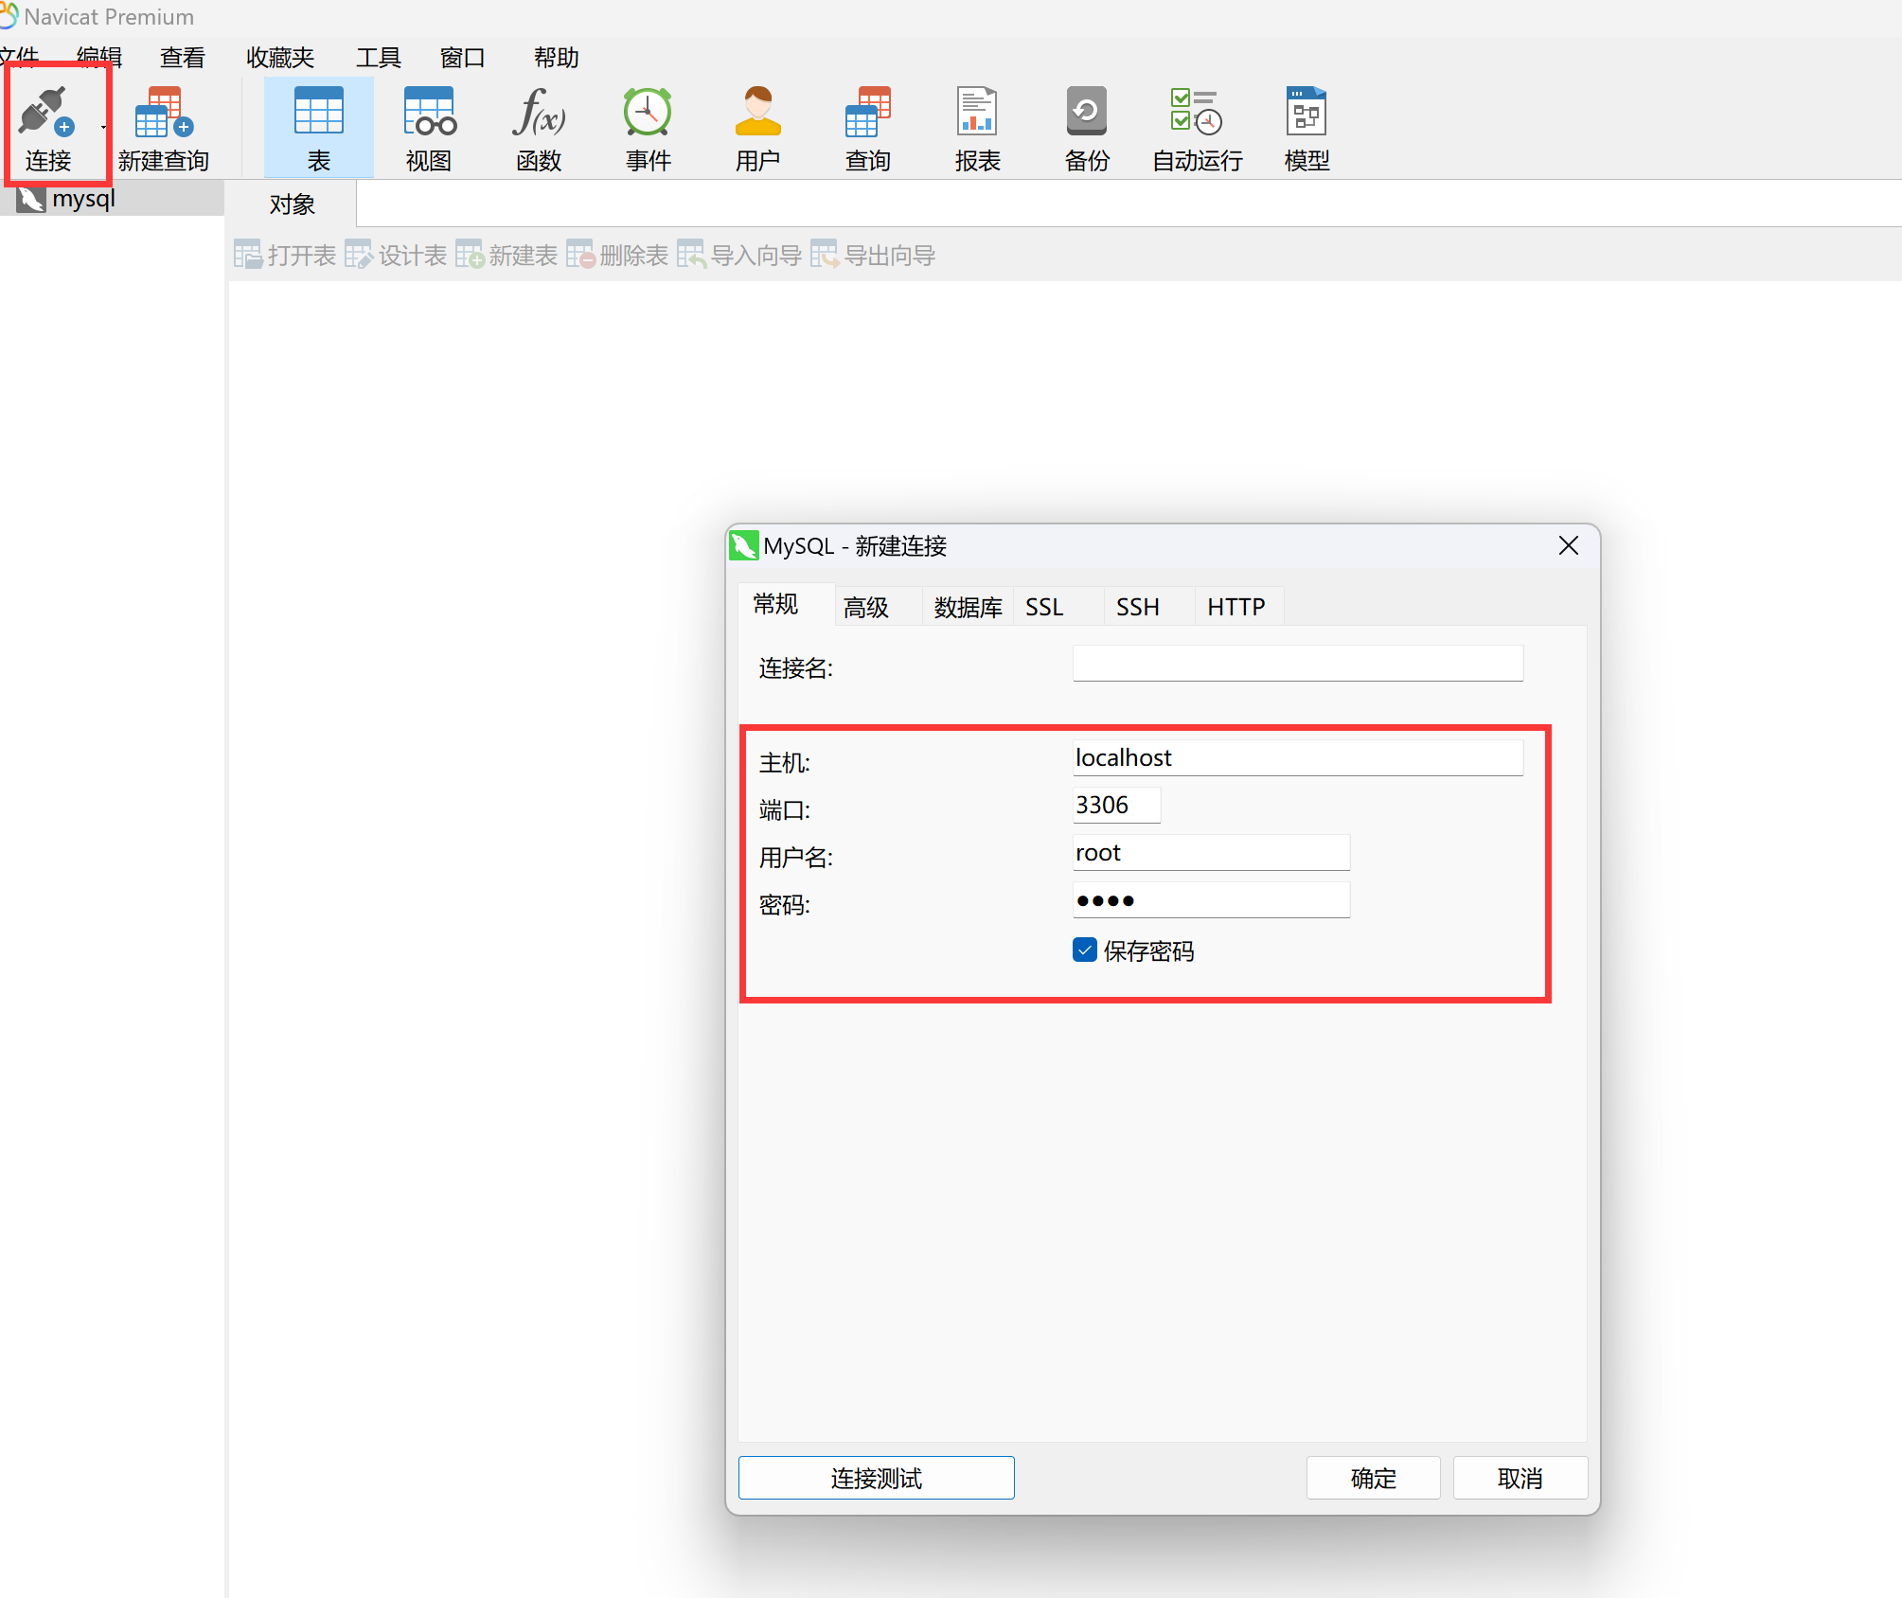Open New Query (新建查询) toolbar icon
The height and width of the screenshot is (1598, 1902).
click(164, 114)
